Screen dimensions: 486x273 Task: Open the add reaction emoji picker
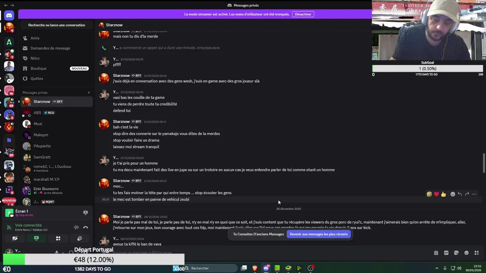[x=453, y=194]
